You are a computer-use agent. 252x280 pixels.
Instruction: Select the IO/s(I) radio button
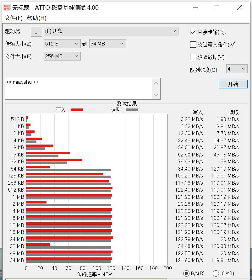(216, 273)
